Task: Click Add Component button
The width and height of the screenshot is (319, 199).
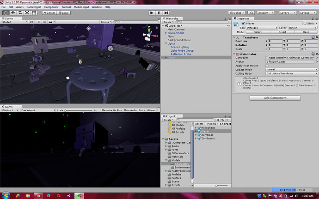Action: (275, 98)
